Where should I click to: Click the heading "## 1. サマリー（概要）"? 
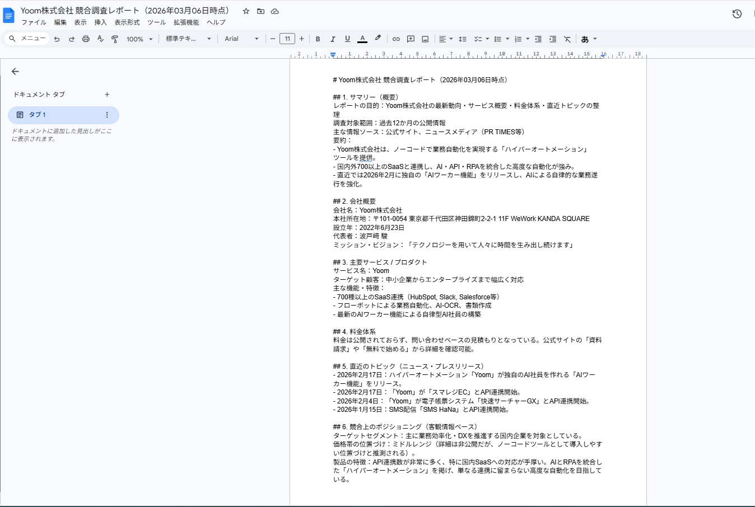click(366, 97)
